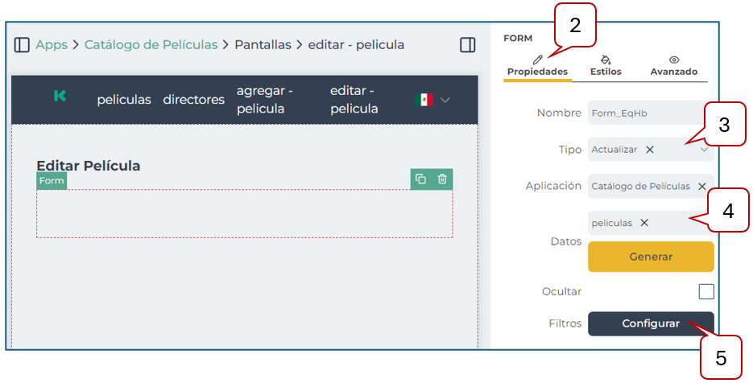
Task: Toggle the left sidebar panel icon
Action: click(x=22, y=45)
